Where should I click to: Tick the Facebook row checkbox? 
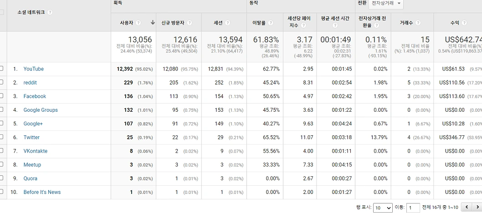point(1,96)
